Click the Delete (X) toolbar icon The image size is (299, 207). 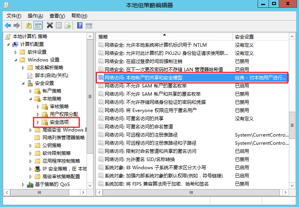coord(50,25)
